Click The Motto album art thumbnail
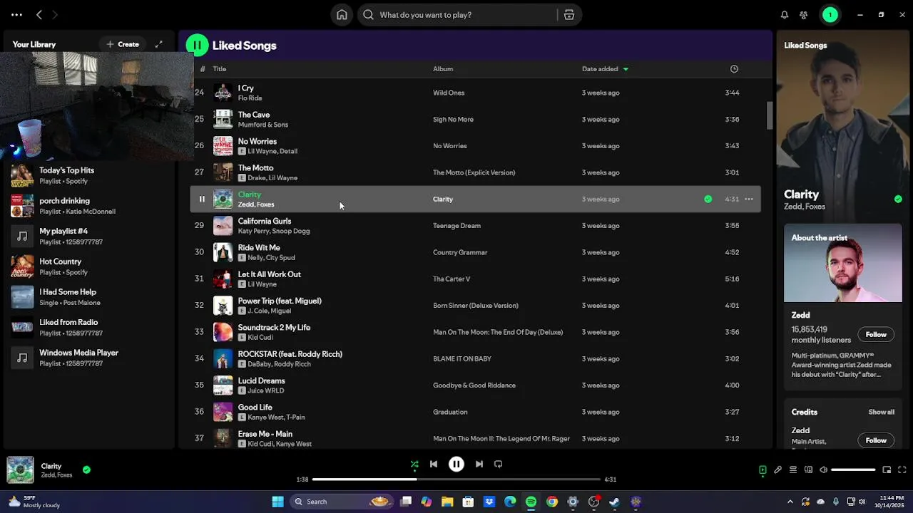The height and width of the screenshot is (513, 913). [x=223, y=172]
